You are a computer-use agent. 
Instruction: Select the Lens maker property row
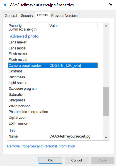[53, 42]
